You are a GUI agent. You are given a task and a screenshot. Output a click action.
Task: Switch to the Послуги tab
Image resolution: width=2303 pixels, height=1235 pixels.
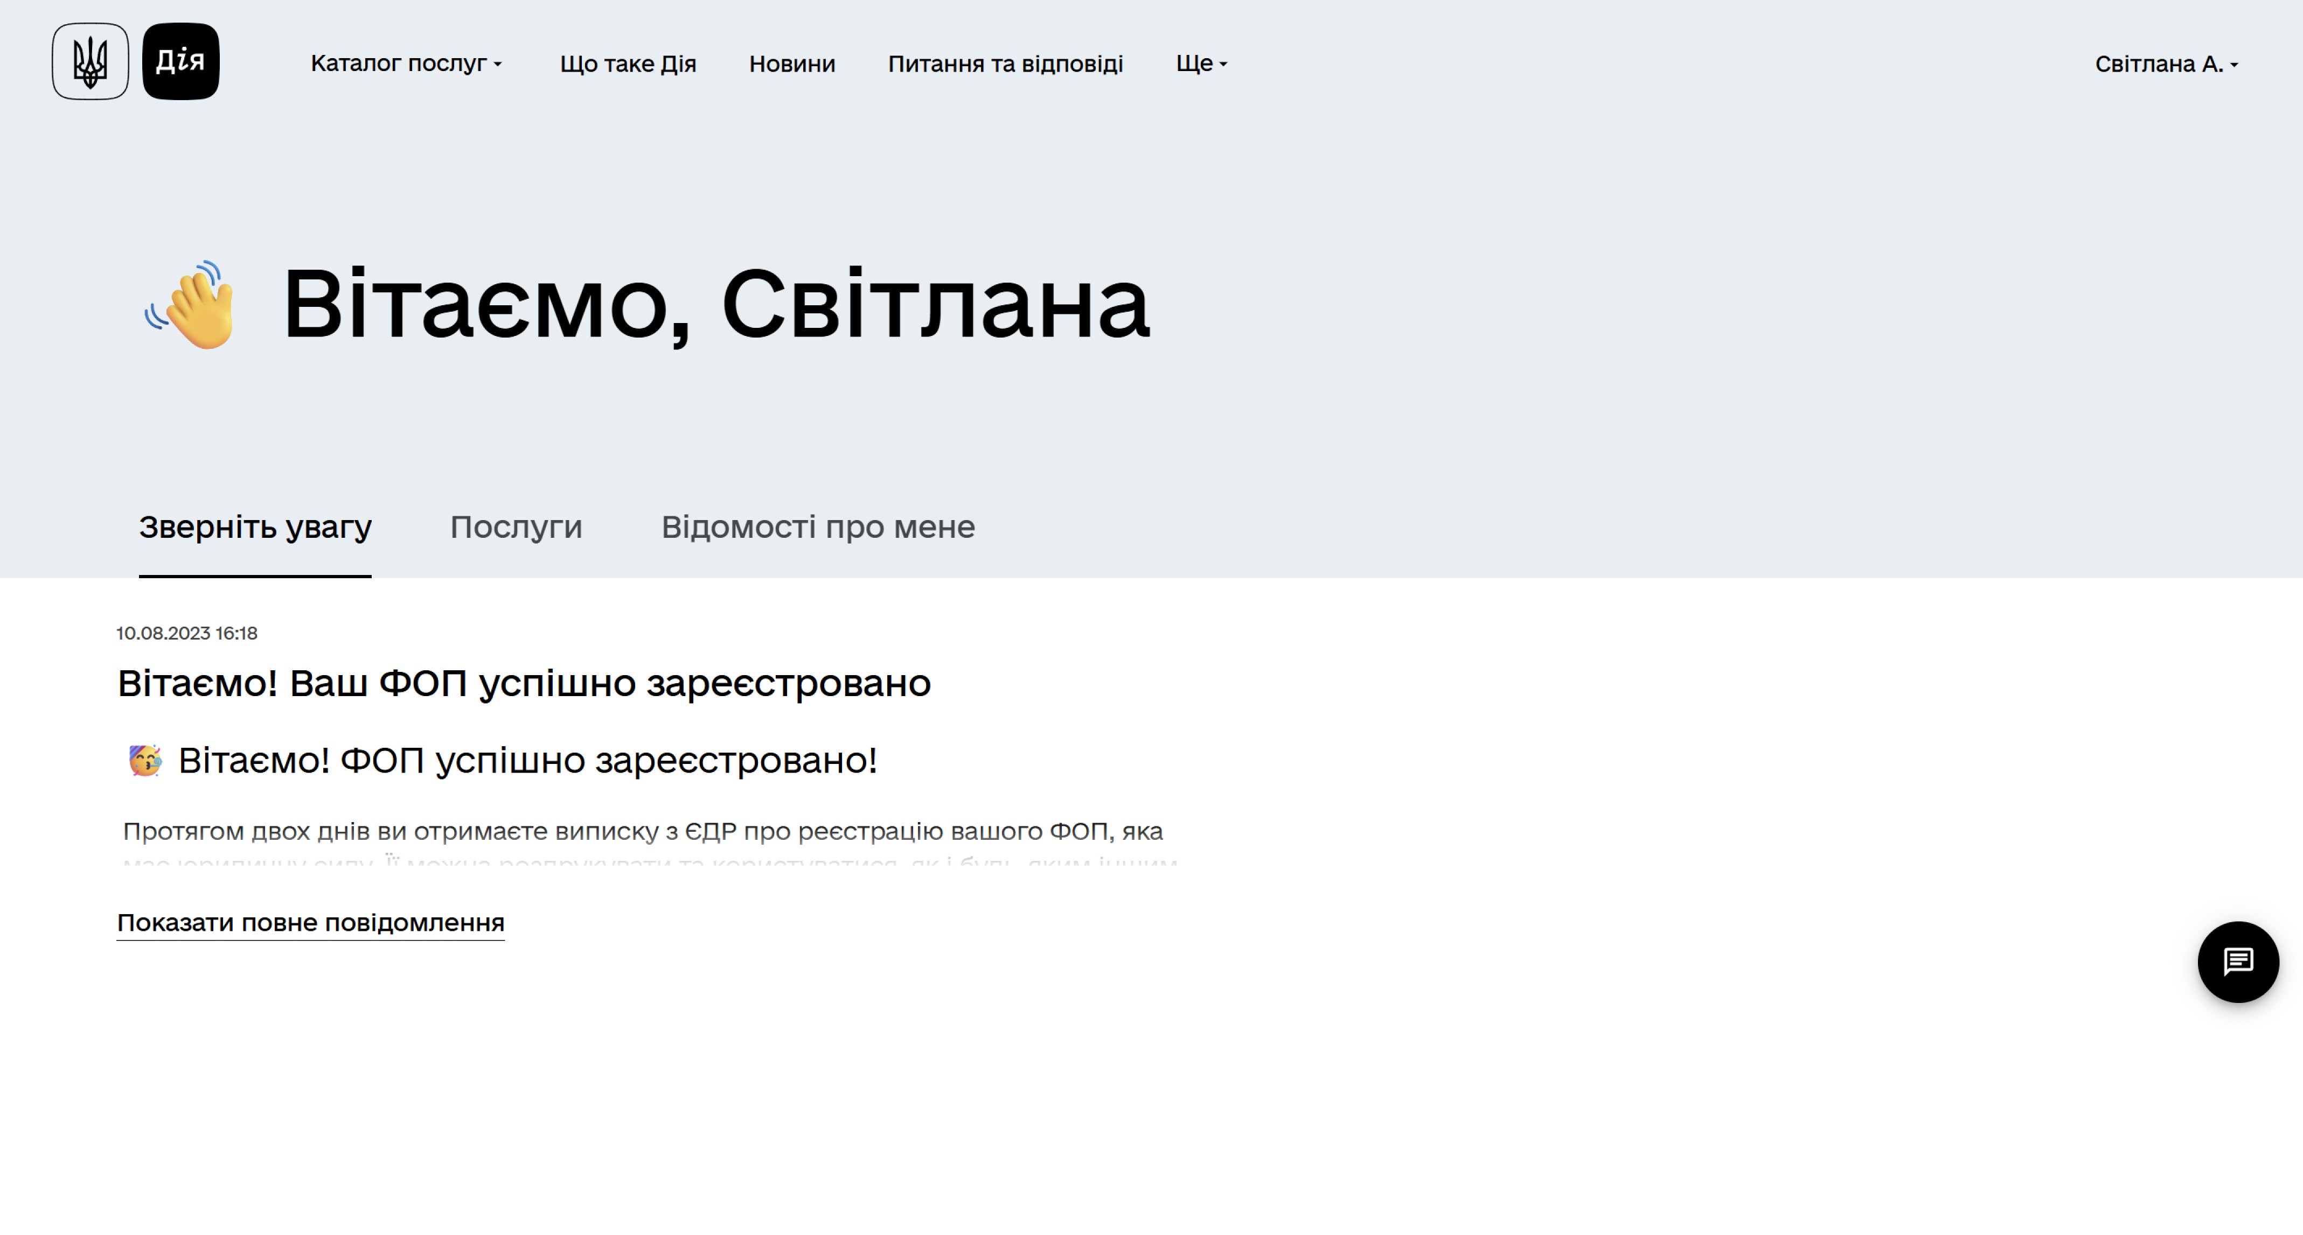(x=516, y=527)
